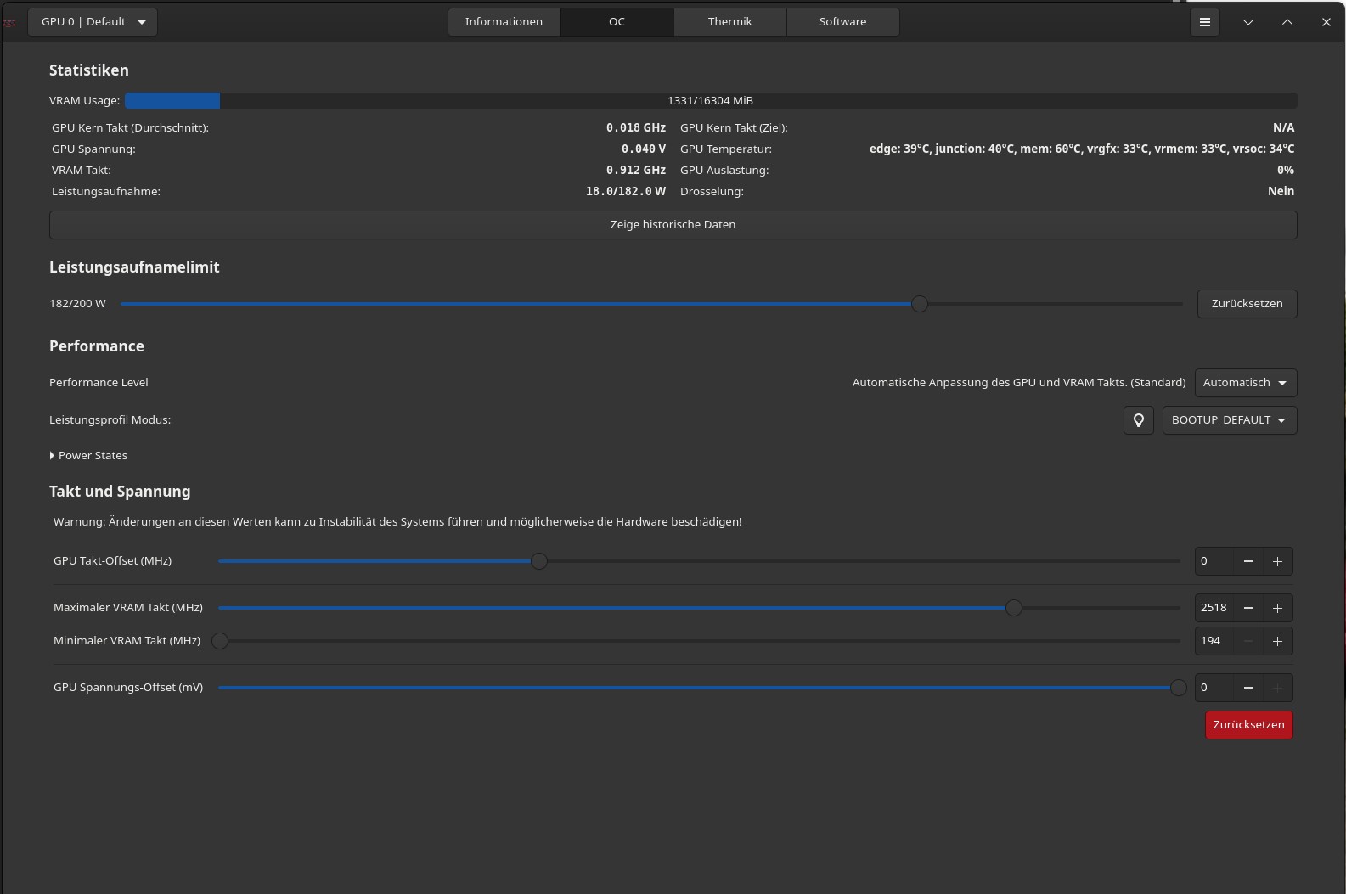Select the OC tab

click(x=617, y=22)
